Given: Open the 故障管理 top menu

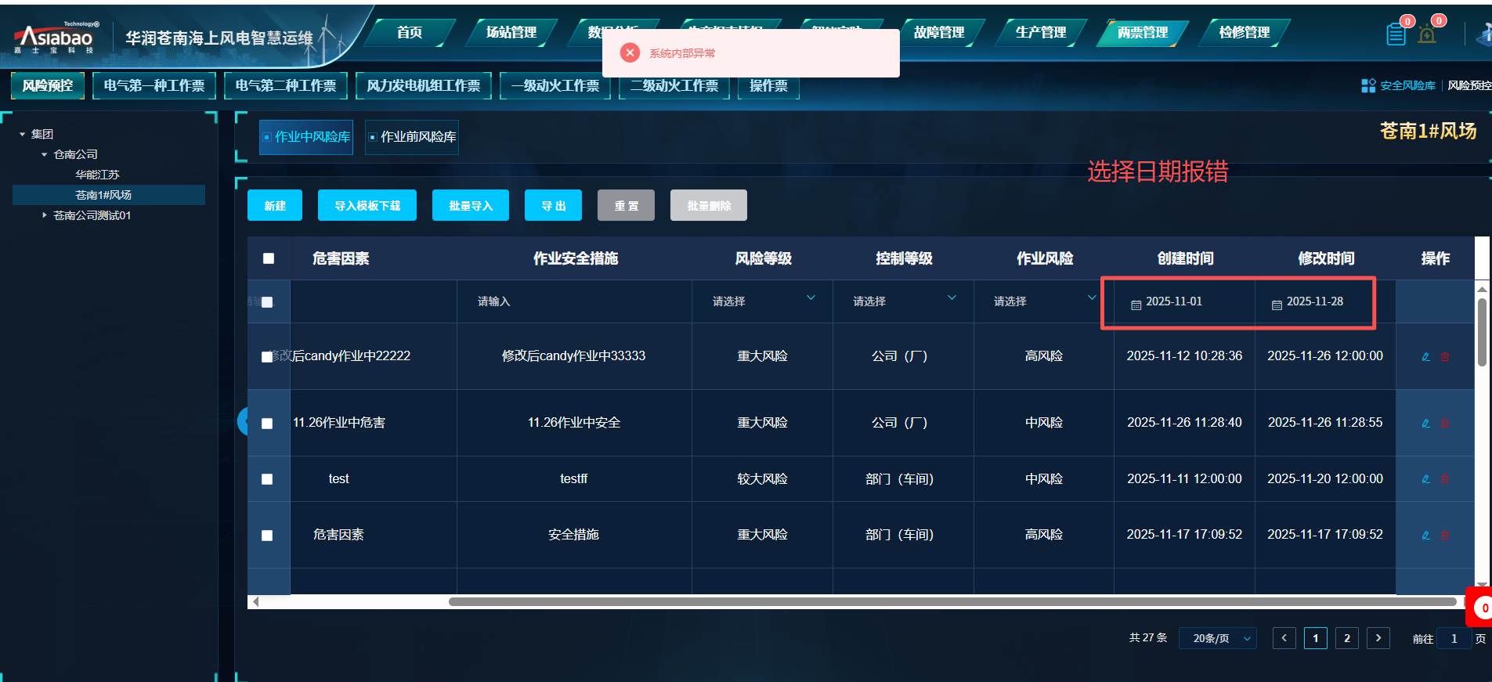Looking at the screenshot, I should [x=938, y=33].
